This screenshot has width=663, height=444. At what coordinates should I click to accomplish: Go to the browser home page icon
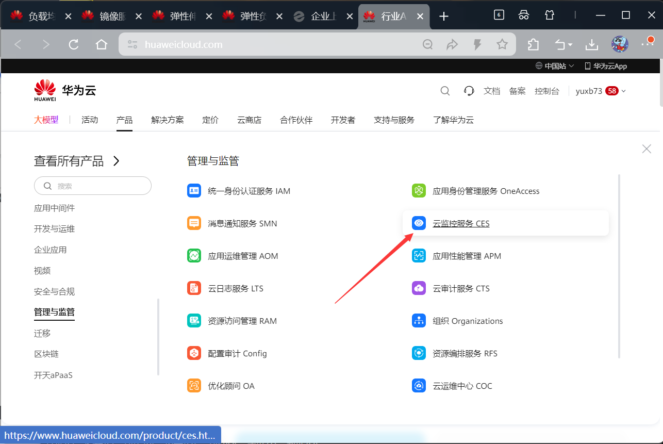coord(102,44)
